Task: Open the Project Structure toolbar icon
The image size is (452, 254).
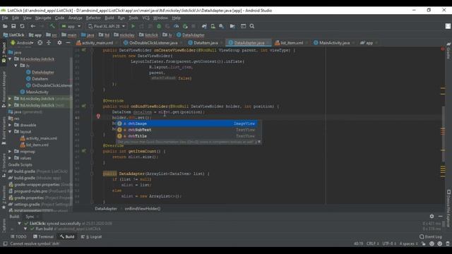Action: [x=232, y=26]
